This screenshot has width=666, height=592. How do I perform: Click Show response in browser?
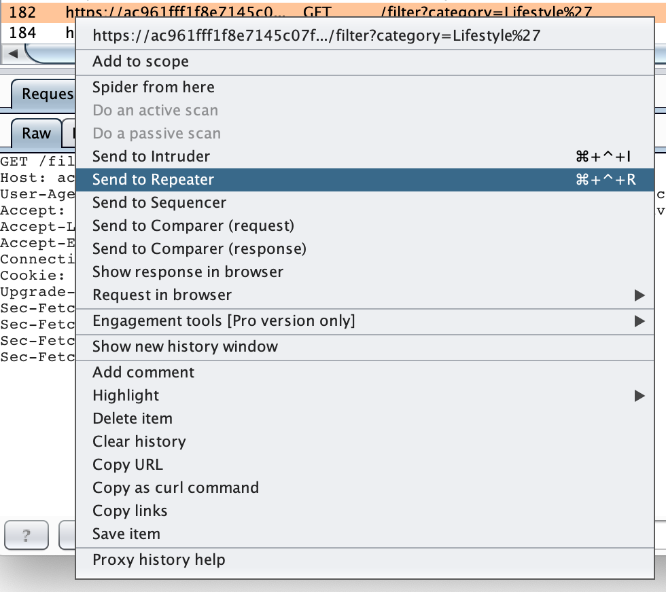point(364,272)
